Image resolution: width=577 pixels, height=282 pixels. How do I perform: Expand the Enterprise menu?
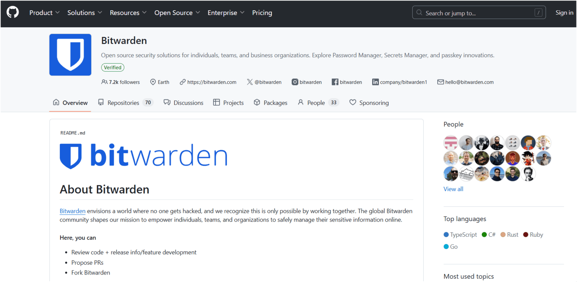(226, 13)
